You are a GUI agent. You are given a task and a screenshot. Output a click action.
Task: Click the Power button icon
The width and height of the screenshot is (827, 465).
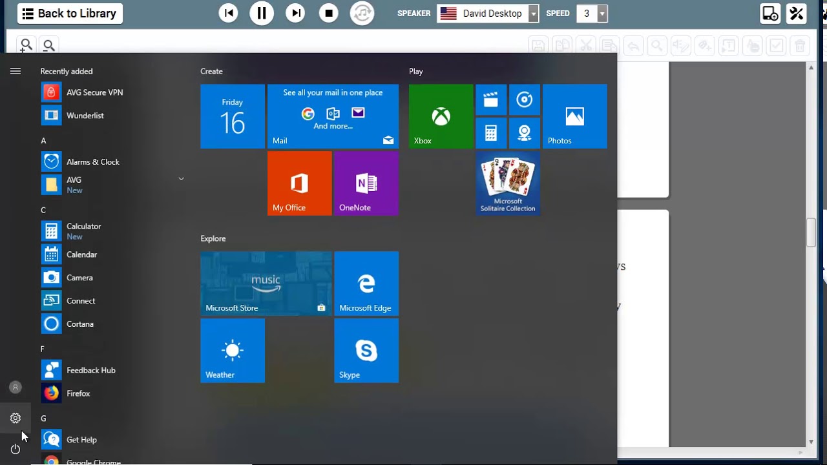[16, 449]
